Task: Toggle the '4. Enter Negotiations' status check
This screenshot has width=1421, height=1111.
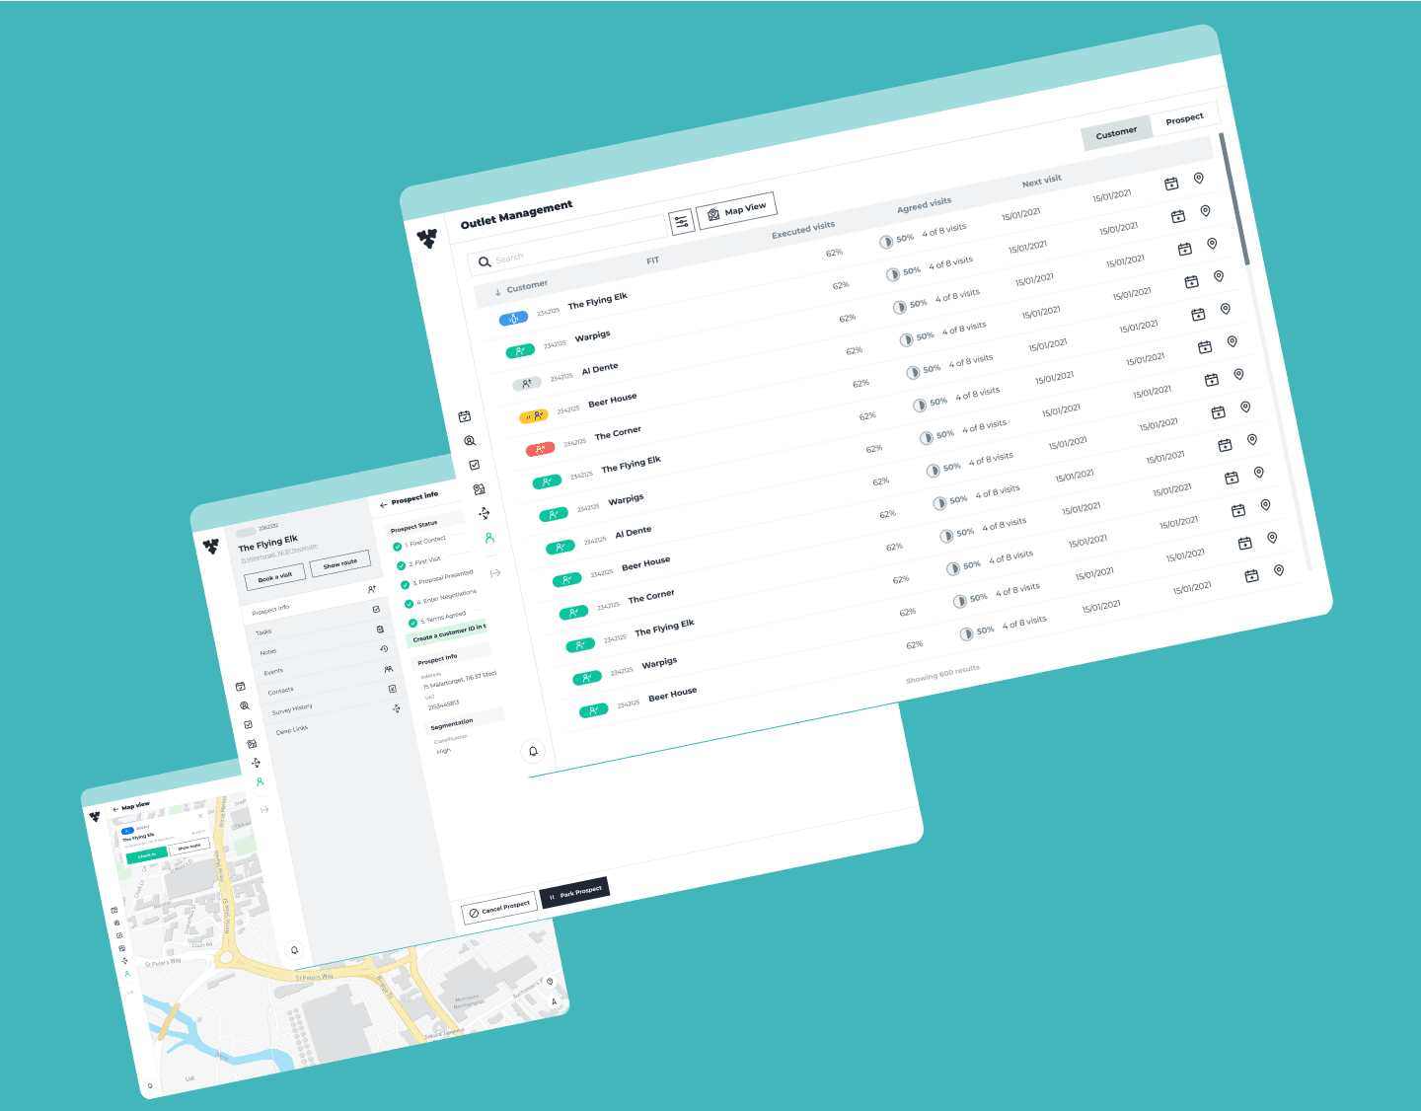Action: tap(409, 603)
